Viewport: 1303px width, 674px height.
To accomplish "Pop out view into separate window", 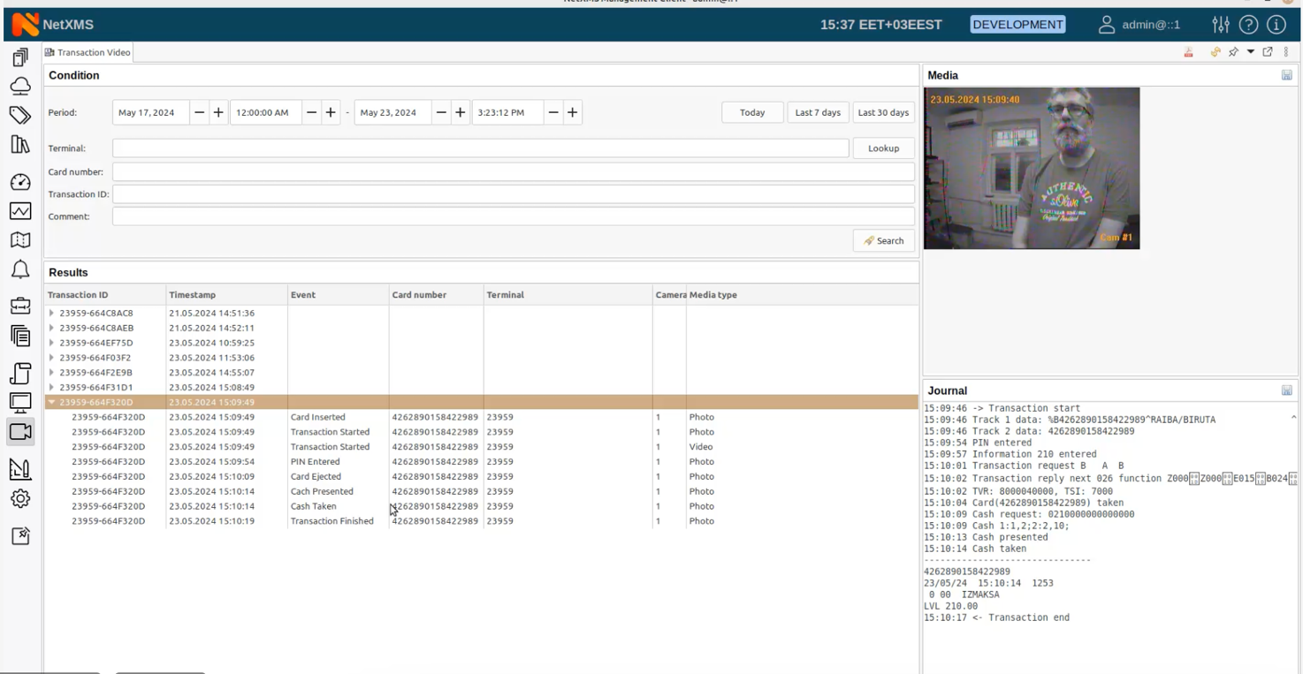I will [x=1268, y=52].
